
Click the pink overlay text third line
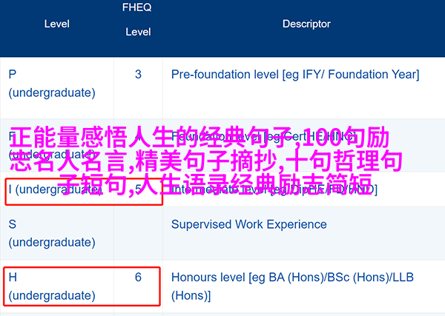click(x=216, y=184)
